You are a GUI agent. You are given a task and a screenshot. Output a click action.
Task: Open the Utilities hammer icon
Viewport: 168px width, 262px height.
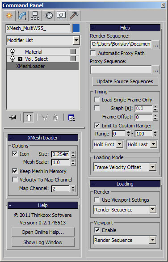click(74, 16)
